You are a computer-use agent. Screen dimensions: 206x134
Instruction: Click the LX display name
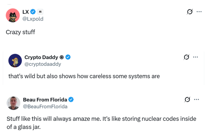(x=26, y=12)
